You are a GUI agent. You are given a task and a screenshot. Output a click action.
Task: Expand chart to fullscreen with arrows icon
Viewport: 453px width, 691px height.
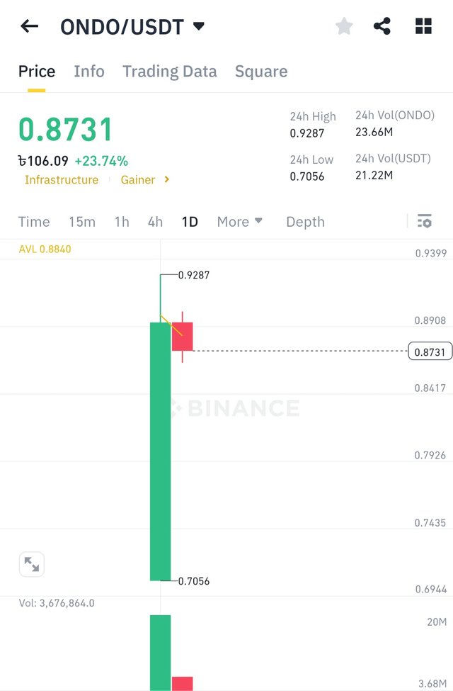point(32,564)
